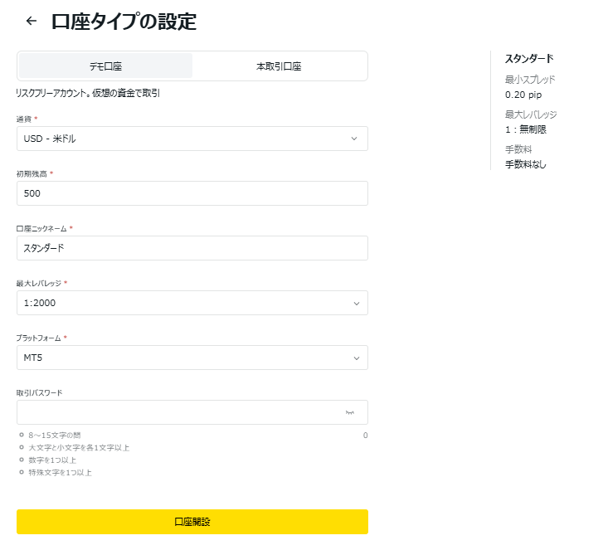
Task: Switch to 本取引口座 tab
Action: (279, 66)
